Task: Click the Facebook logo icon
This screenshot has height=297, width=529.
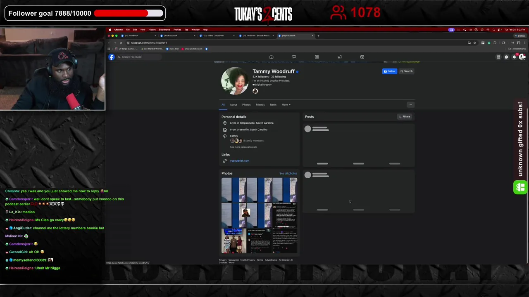Action: (112, 57)
